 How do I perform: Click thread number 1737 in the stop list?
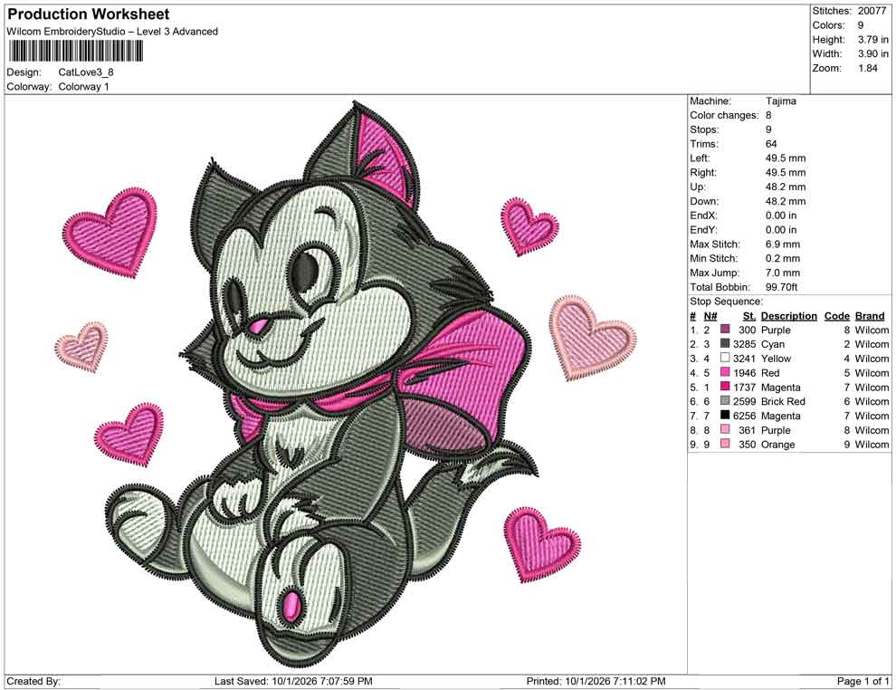click(x=745, y=387)
